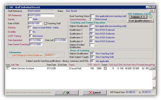Click Teaching Highest Qualification code field 11

click(x=92, y=26)
